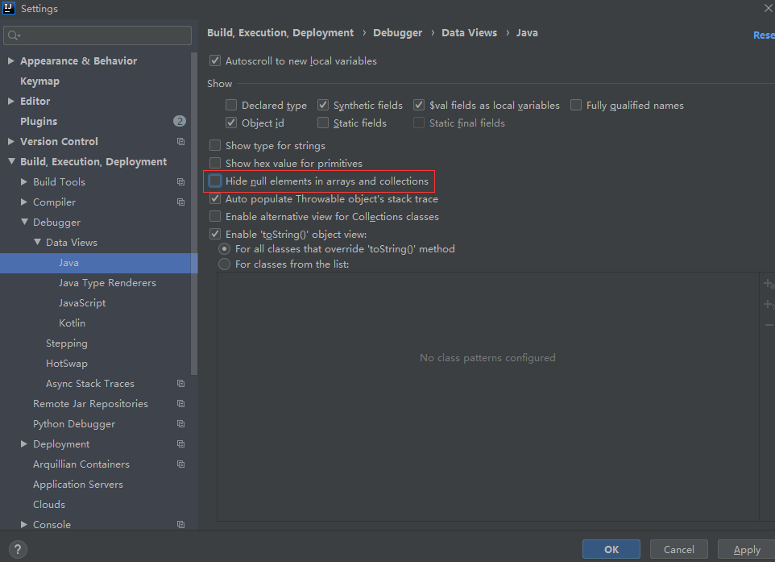This screenshot has height=562, width=775.
Task: Open the Plugins settings page
Action: pos(39,121)
